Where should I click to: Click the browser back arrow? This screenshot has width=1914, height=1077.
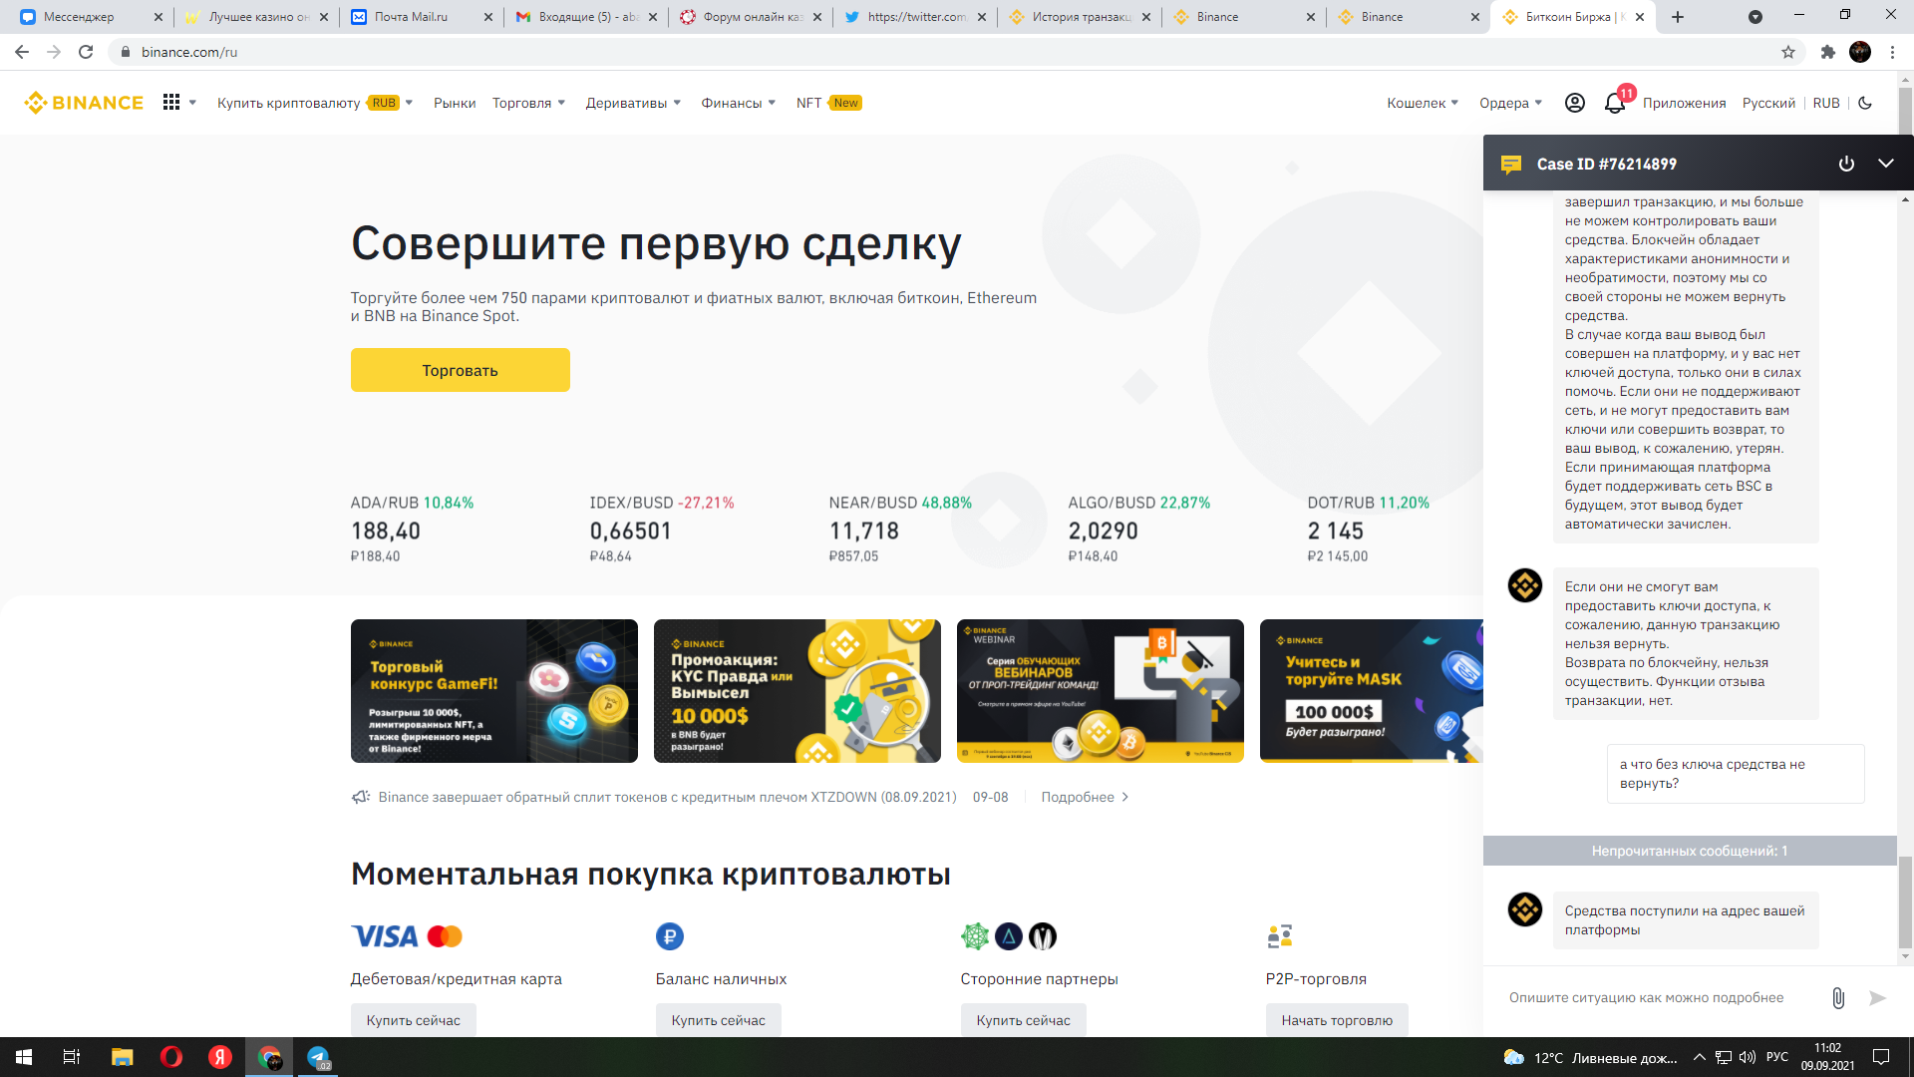[x=22, y=52]
